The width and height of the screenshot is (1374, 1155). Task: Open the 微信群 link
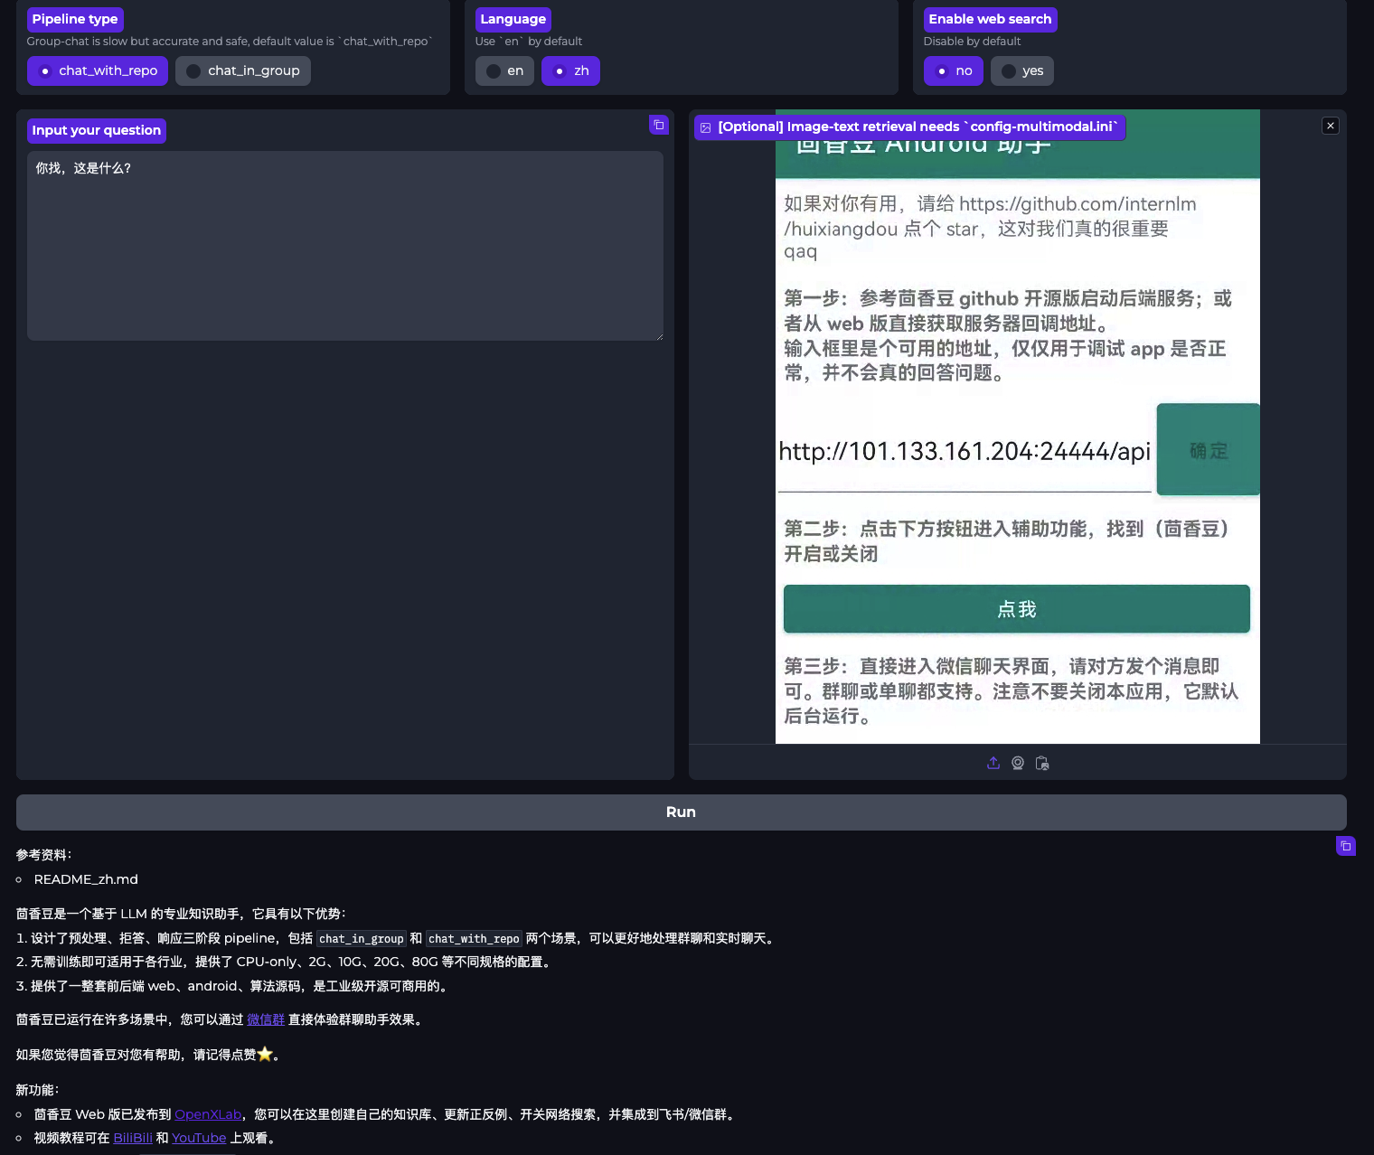click(266, 1019)
